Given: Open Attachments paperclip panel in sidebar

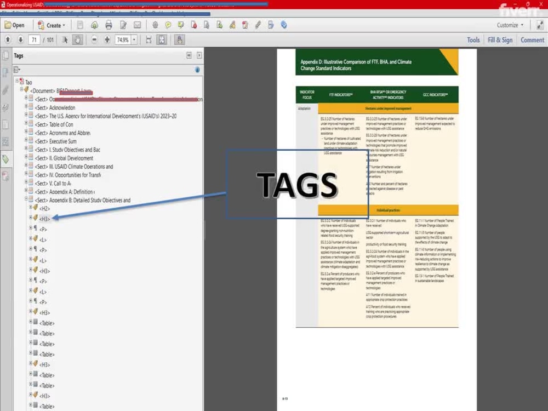Looking at the screenshot, I should click(5, 90).
